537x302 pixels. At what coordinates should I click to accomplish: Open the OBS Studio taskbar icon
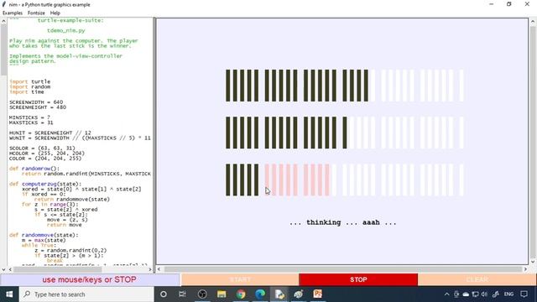[x=202, y=294]
